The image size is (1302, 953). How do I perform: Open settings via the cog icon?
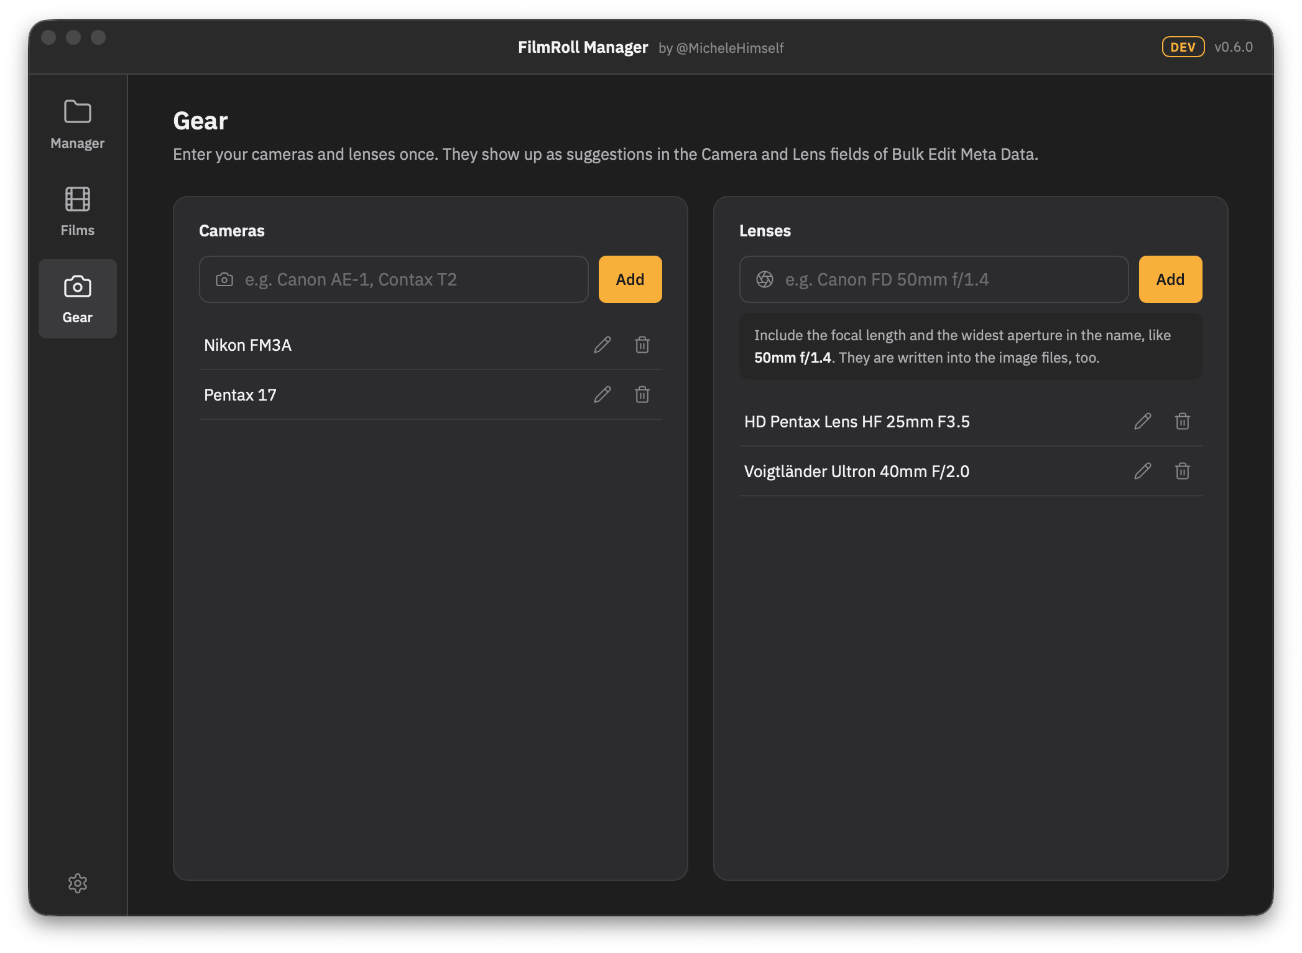click(78, 883)
